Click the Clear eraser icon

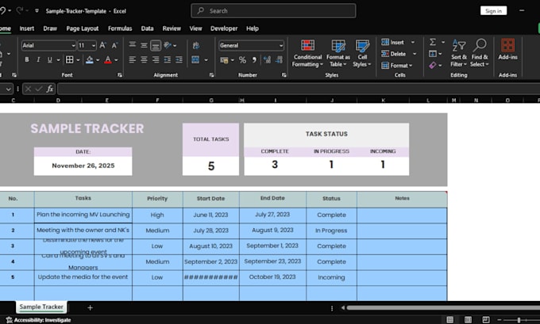coord(433,65)
